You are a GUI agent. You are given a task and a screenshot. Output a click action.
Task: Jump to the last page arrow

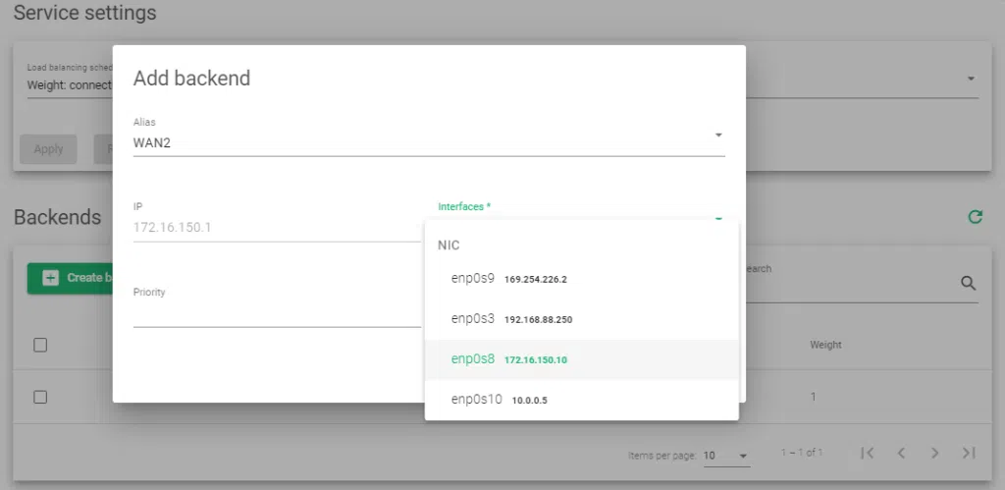(x=969, y=453)
